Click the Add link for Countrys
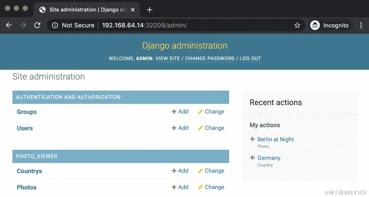This screenshot has width=369, height=197. pyautogui.click(x=180, y=171)
